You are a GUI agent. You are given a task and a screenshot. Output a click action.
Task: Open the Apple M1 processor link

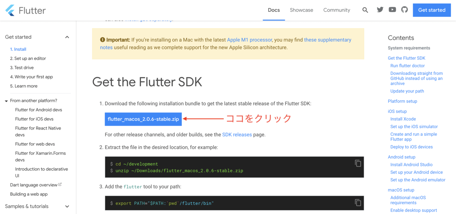249,40
